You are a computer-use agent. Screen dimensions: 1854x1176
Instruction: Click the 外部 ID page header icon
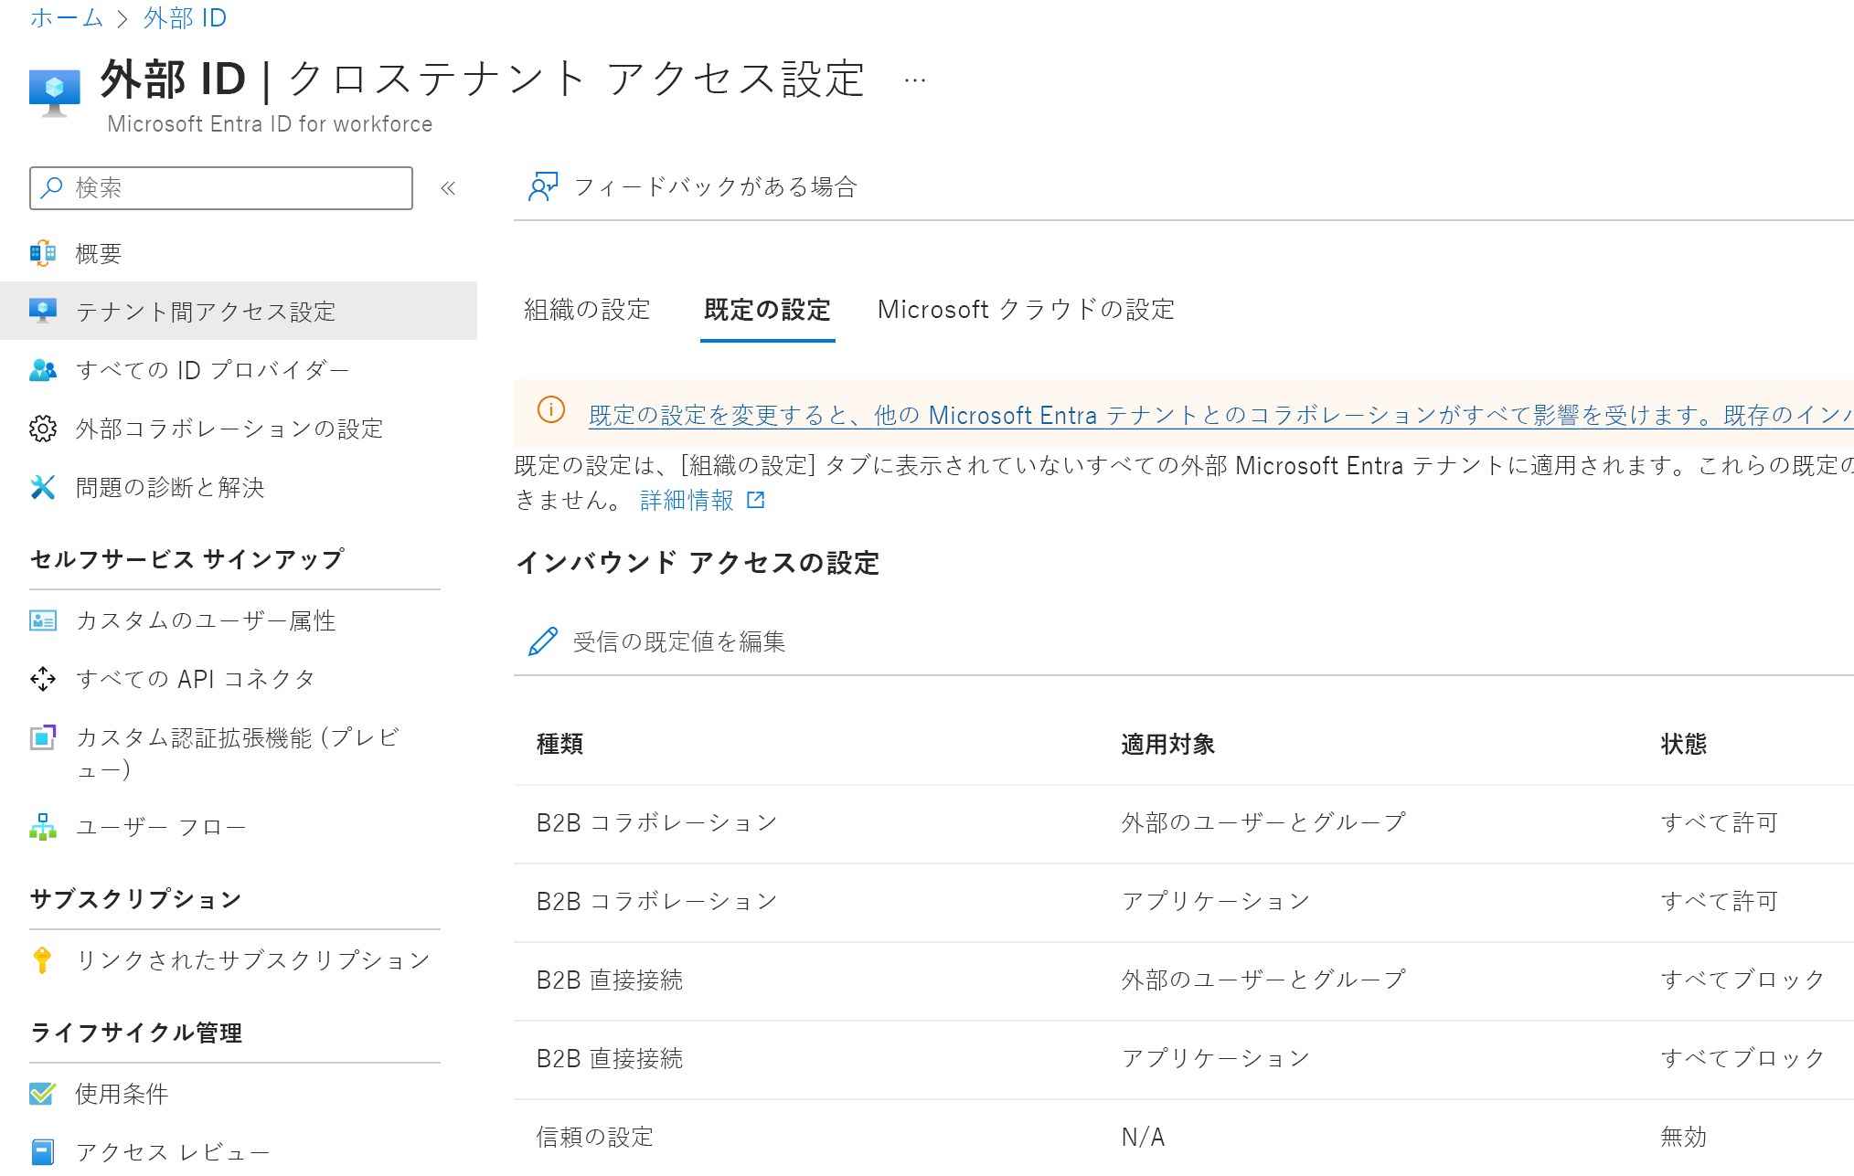[54, 92]
